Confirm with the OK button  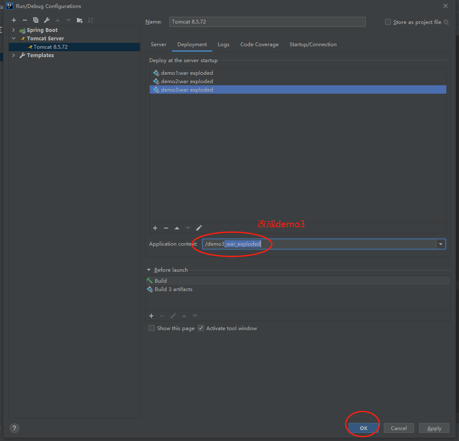coord(363,428)
